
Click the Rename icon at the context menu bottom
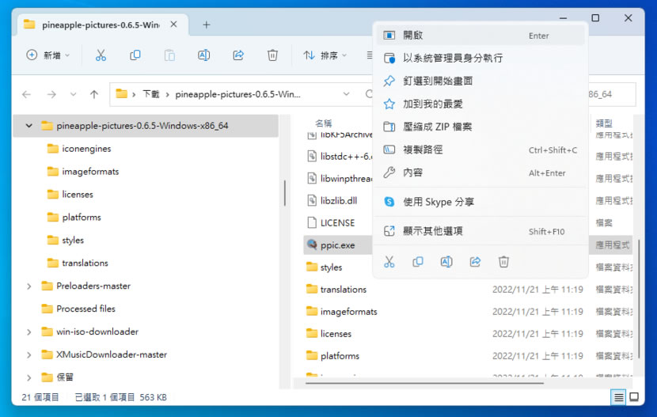click(446, 262)
